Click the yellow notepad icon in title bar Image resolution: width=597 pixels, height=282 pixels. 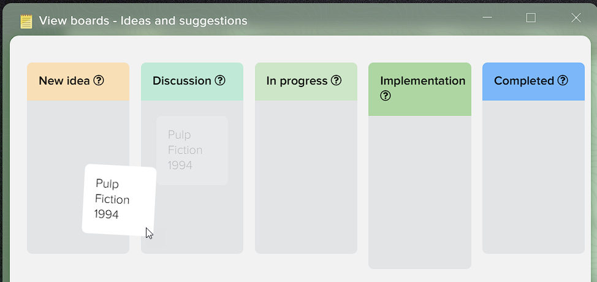coord(26,21)
